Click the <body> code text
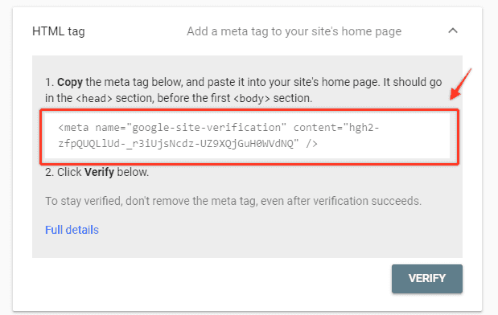 (x=252, y=98)
